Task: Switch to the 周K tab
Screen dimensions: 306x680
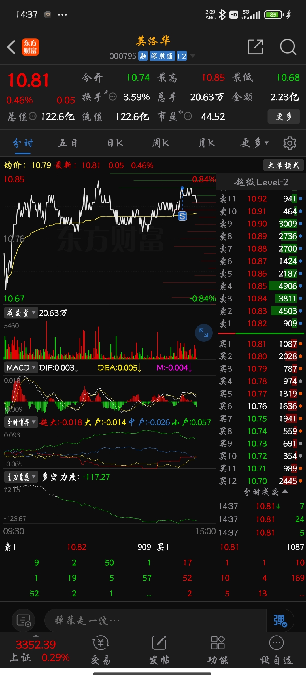Action: pos(161,143)
